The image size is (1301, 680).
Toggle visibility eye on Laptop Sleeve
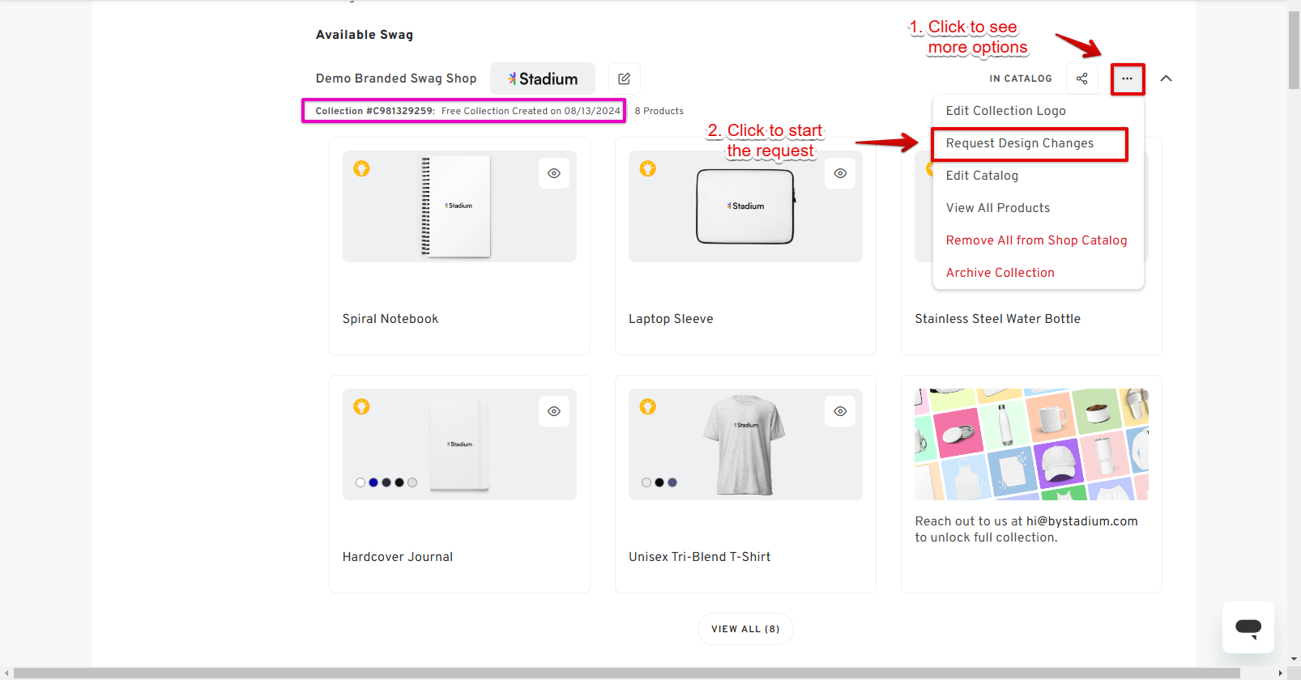840,173
